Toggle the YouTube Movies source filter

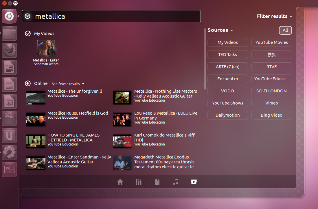(x=271, y=42)
